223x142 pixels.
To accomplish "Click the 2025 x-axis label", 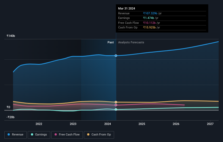I will pos(142,124).
